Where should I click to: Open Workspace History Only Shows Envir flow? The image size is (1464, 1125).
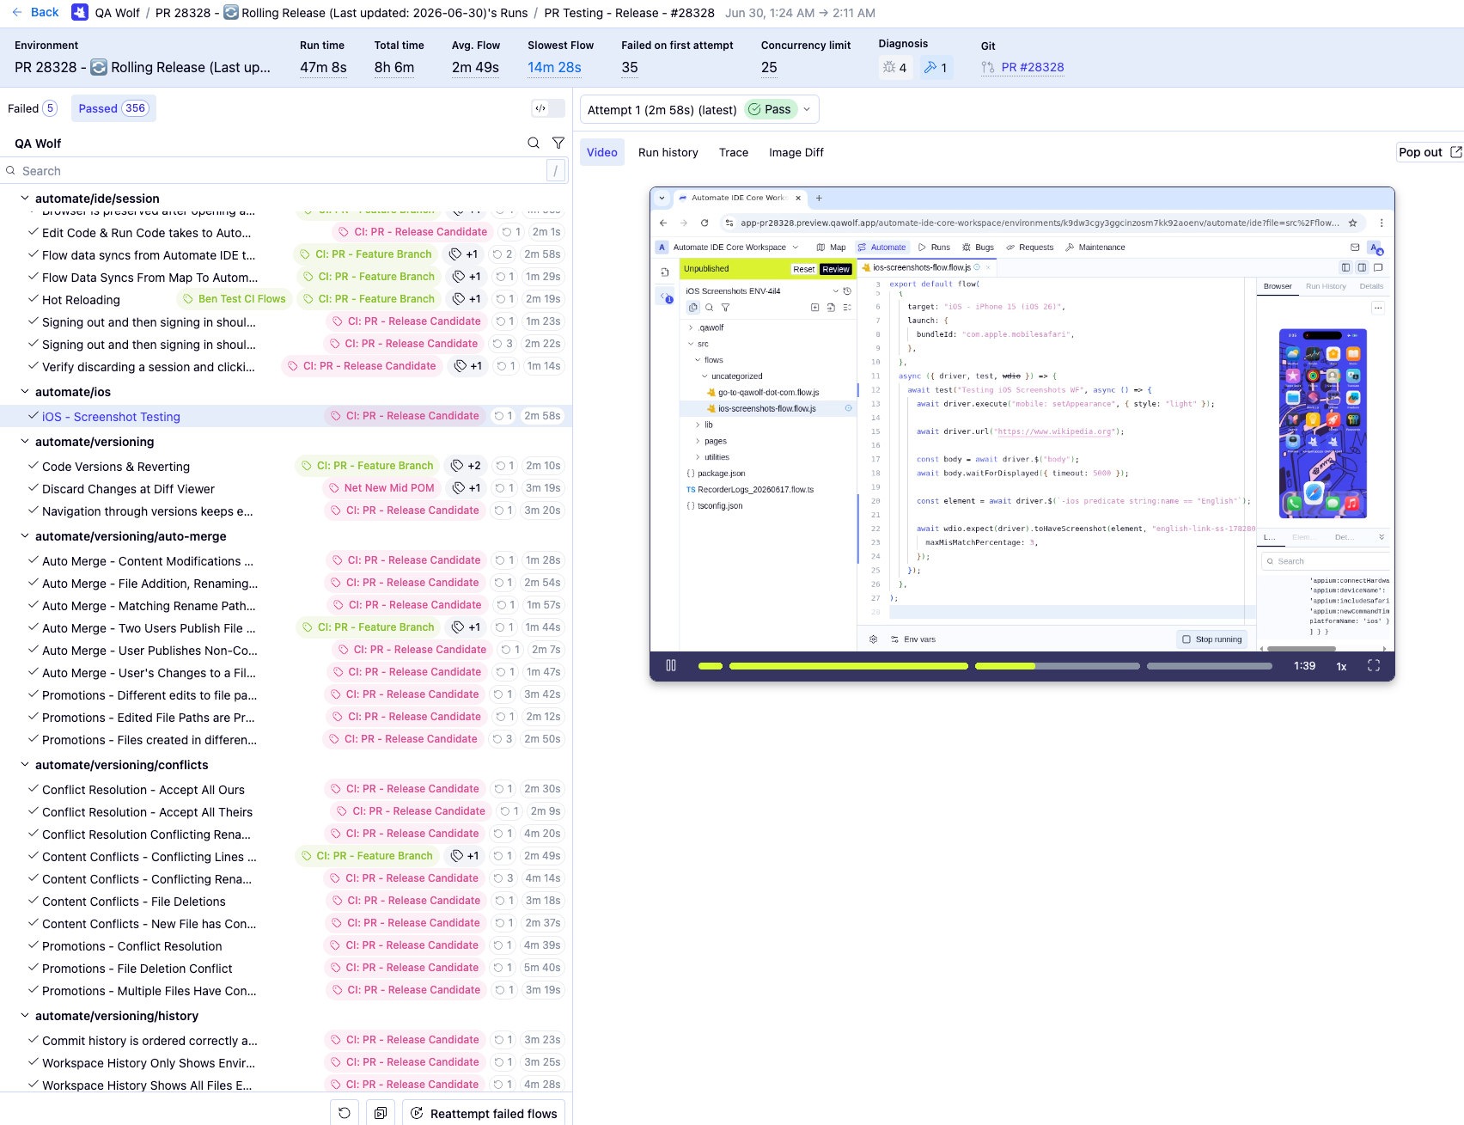point(149,1063)
